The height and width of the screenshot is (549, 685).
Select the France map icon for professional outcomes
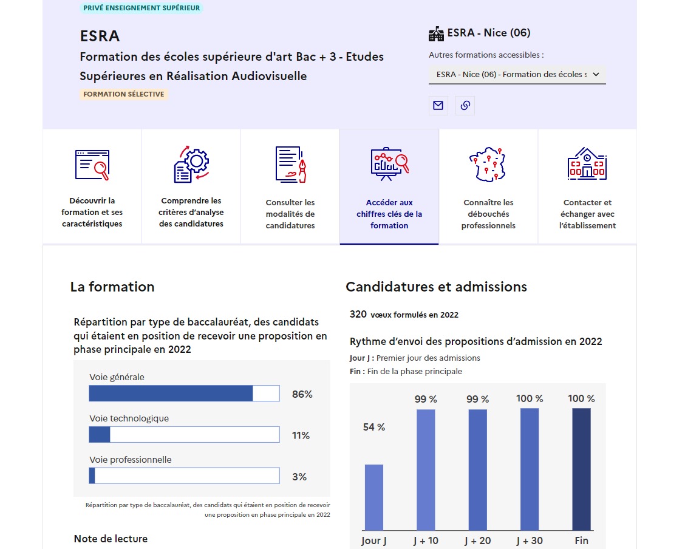click(488, 163)
